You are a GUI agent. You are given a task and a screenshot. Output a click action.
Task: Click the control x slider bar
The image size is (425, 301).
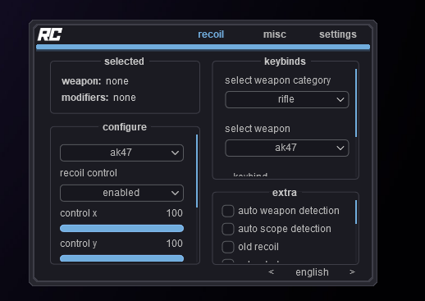(x=121, y=228)
